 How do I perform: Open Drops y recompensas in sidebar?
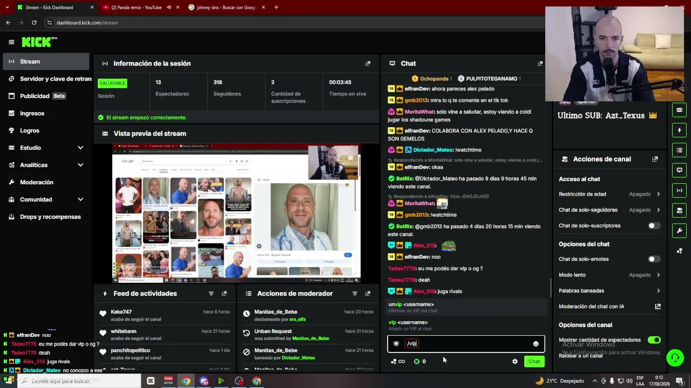click(x=46, y=217)
